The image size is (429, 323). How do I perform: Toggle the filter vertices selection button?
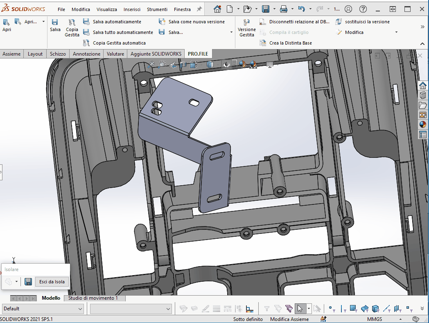tap(332, 309)
